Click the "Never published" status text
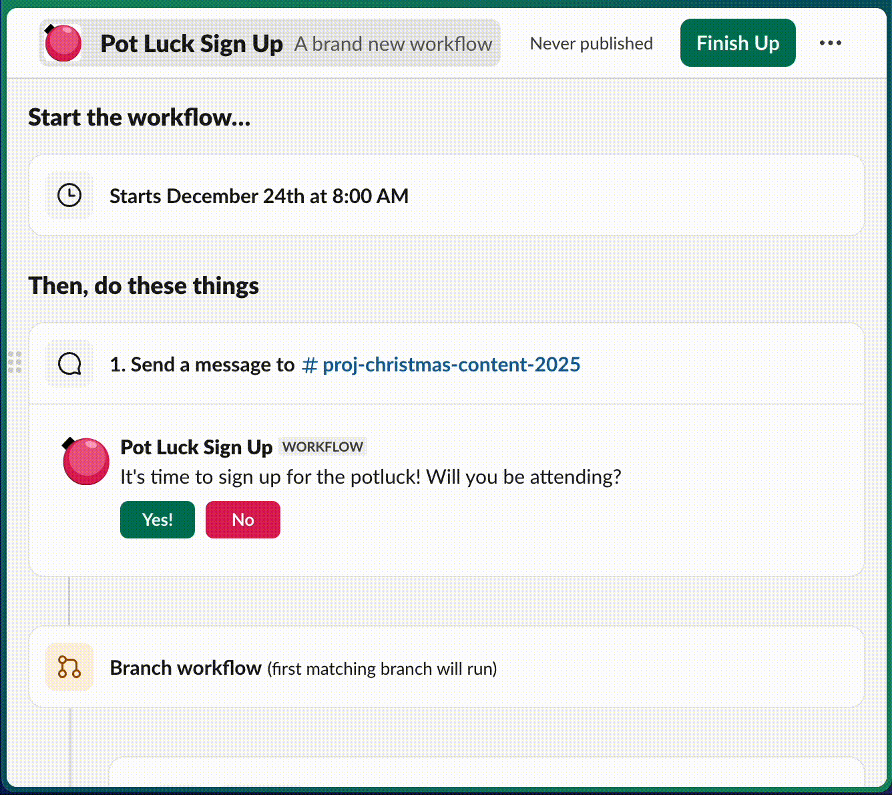 591,44
